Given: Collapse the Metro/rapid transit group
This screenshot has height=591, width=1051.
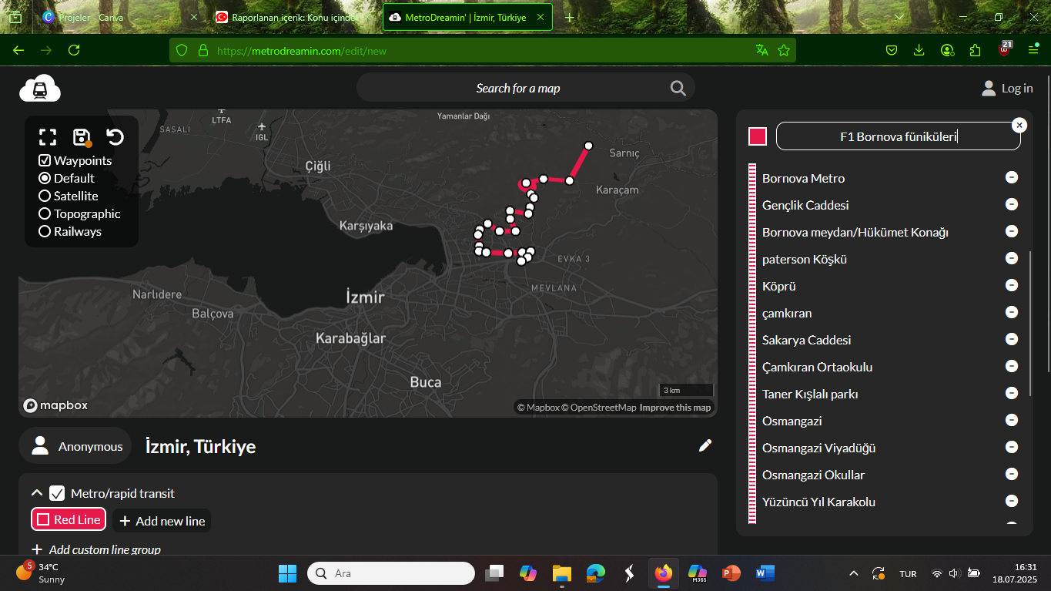Looking at the screenshot, I should (x=36, y=493).
